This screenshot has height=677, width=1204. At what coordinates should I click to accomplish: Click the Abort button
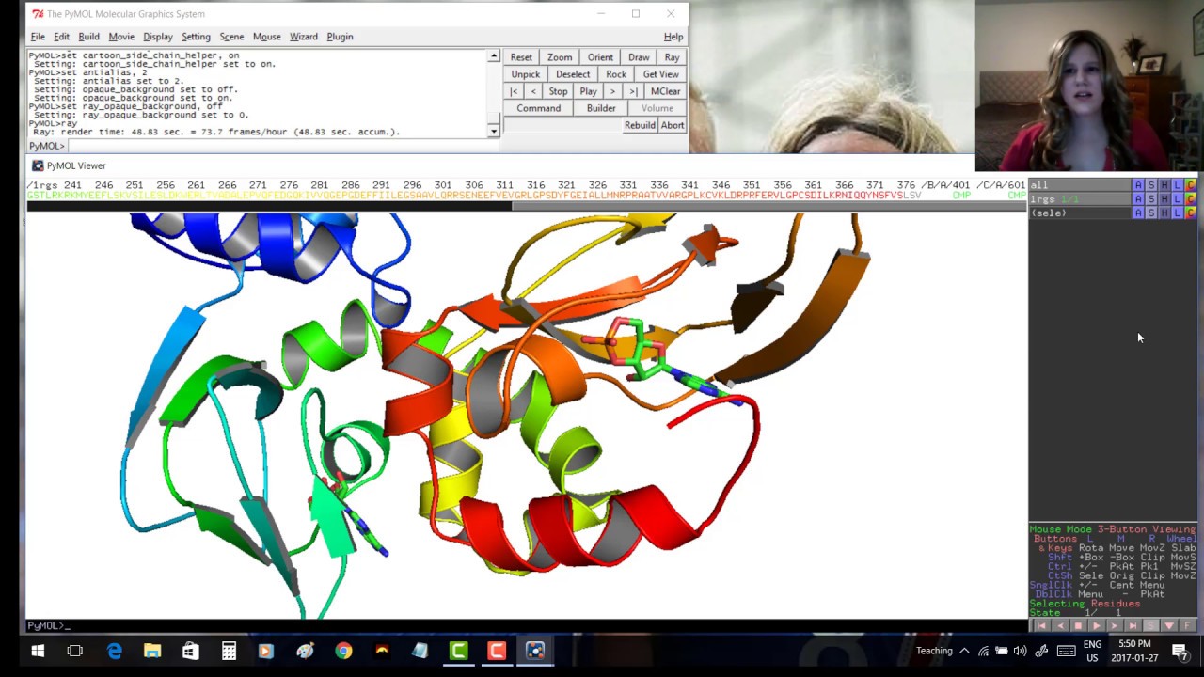673,125
